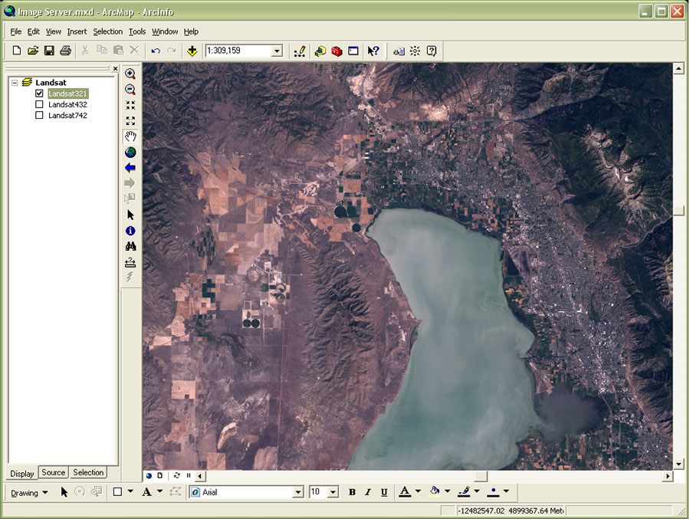Activate the Identify info tool
Viewport: 690px width, 519px height.
[130, 231]
